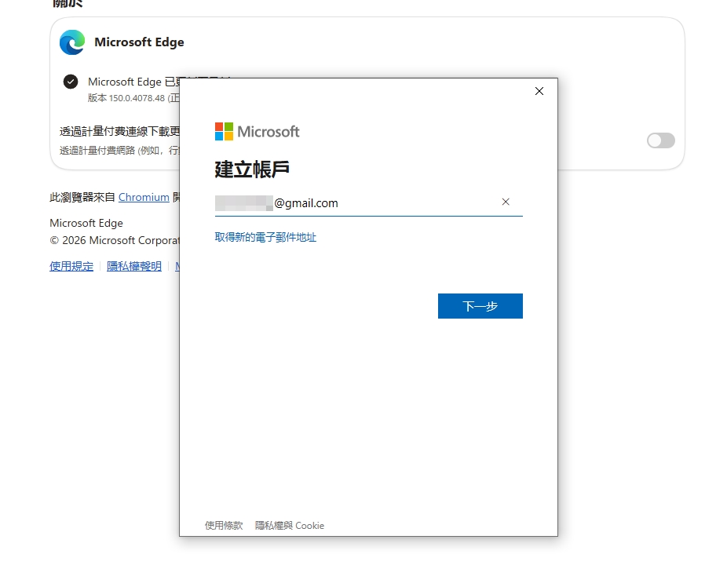The width and height of the screenshot is (727, 565).
Task: Open 隱私權聲明 link on Edge page
Action: (134, 266)
